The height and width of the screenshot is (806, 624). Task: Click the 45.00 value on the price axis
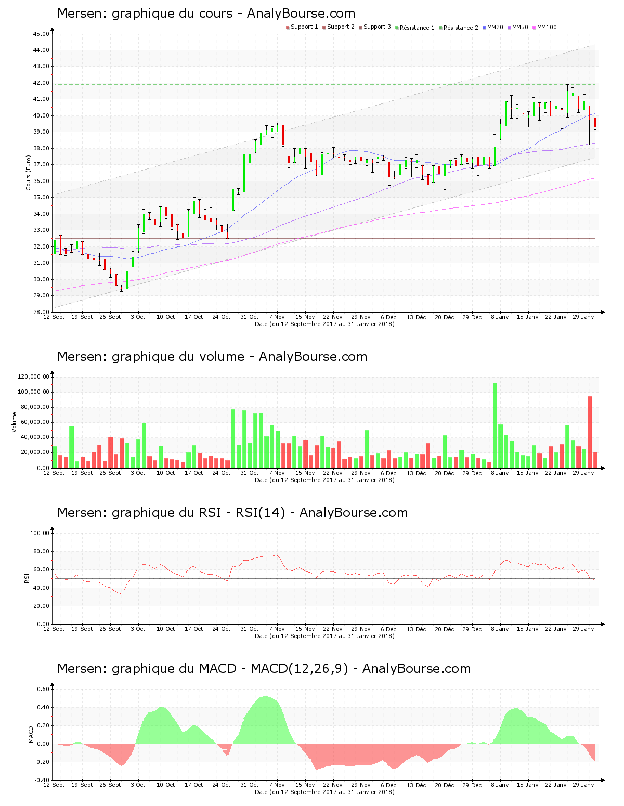coord(41,34)
